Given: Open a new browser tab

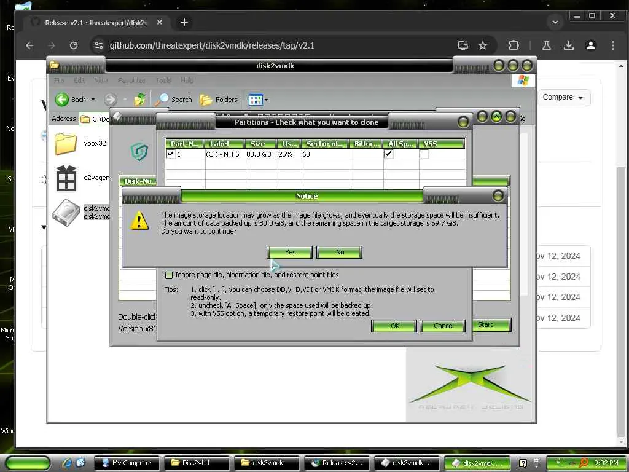Looking at the screenshot, I should coord(184,23).
